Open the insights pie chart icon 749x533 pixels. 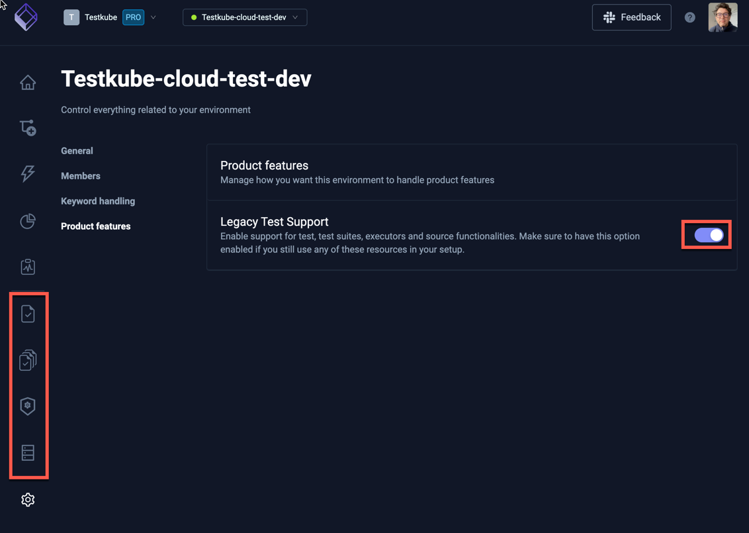(x=28, y=221)
